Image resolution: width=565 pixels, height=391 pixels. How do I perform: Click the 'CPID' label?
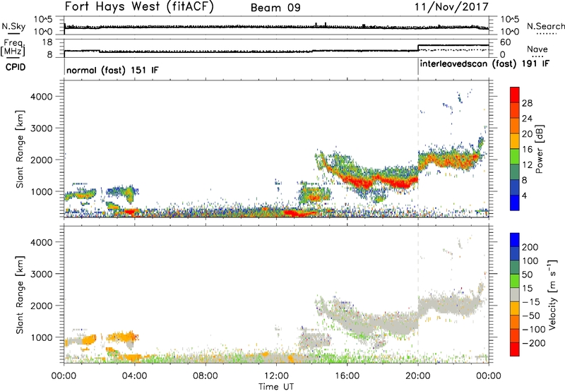point(16,67)
